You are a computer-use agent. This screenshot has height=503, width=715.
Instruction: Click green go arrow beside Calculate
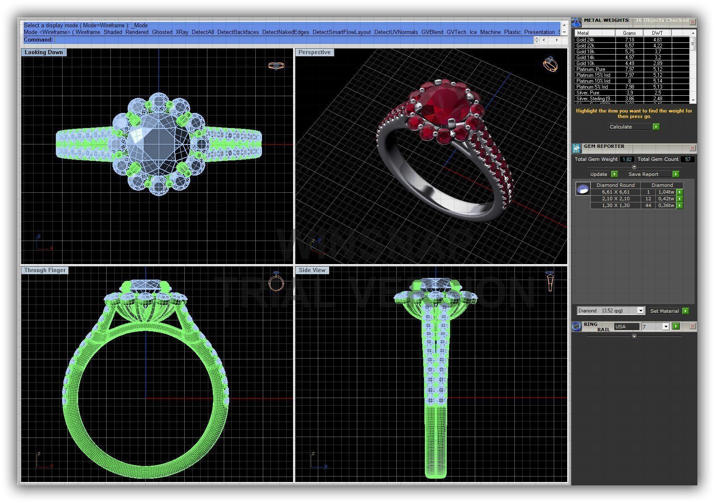tap(656, 126)
